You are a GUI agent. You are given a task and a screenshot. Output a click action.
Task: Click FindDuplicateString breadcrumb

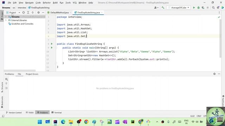[x=39, y=8]
